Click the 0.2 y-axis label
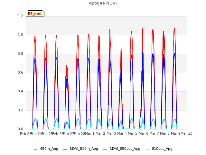 coord(20,110)
